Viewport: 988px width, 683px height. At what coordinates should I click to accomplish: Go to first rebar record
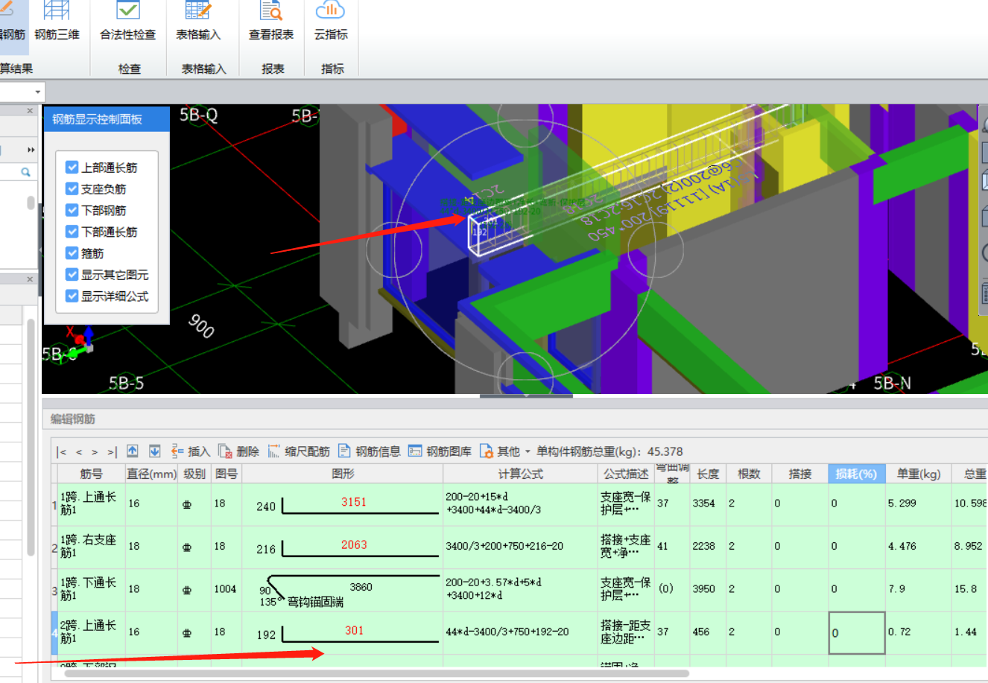pyautogui.click(x=62, y=451)
